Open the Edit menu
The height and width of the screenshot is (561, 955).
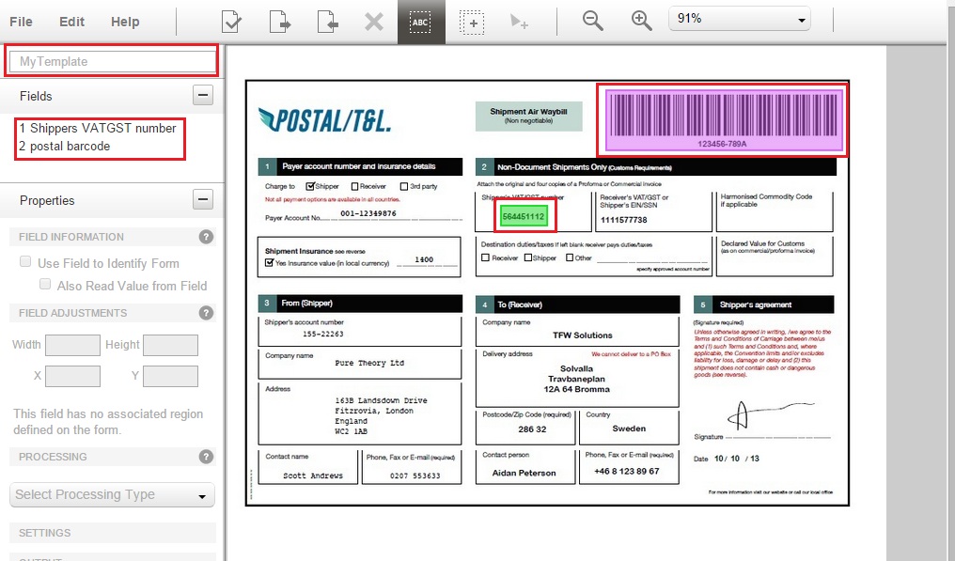71,22
